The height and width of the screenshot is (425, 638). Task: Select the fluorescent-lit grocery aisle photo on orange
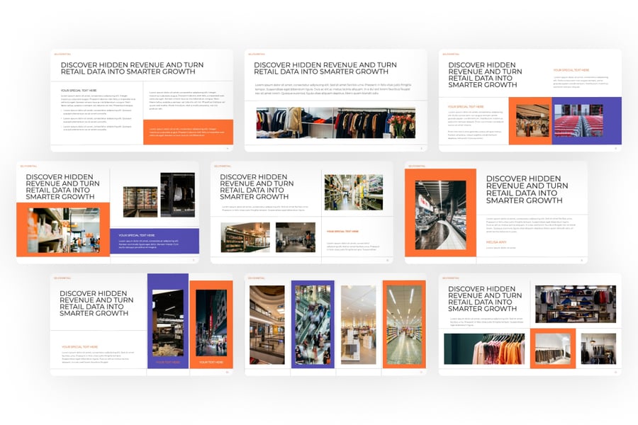click(x=404, y=324)
